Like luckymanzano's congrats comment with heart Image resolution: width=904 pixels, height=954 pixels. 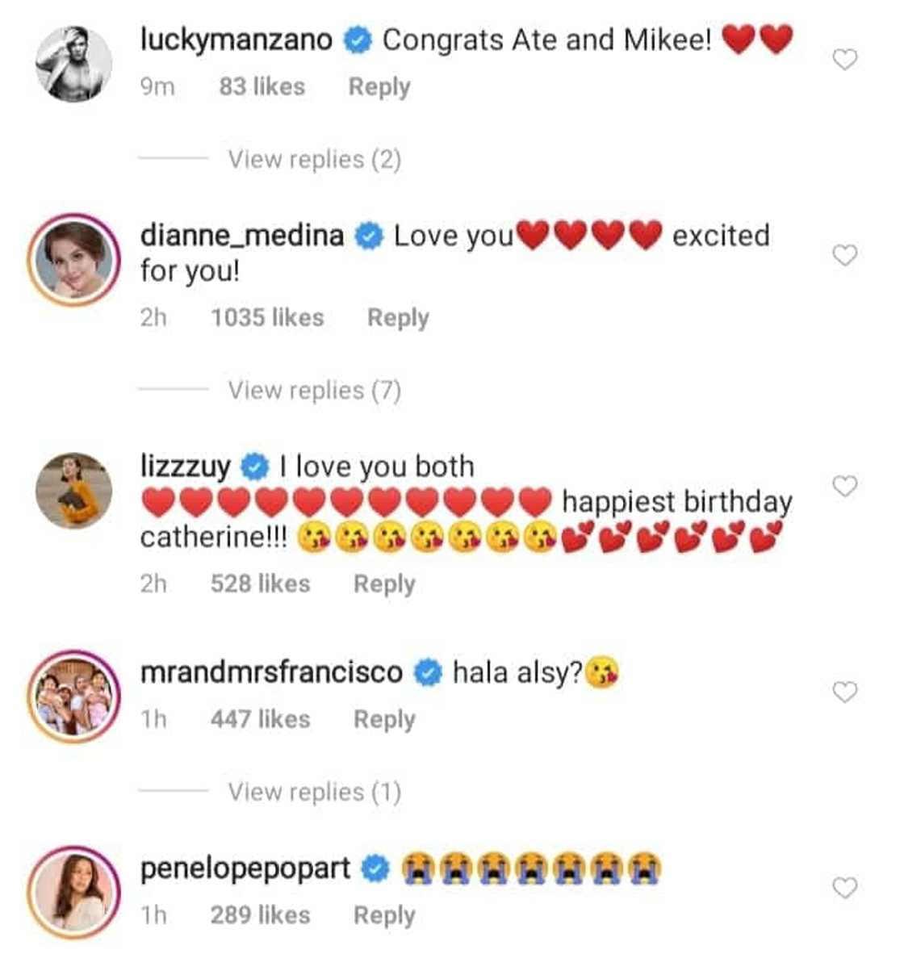tap(844, 60)
